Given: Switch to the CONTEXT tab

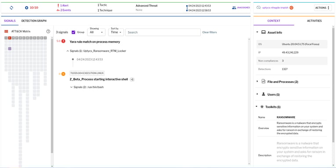Looking at the screenshot, I should (274, 21).
